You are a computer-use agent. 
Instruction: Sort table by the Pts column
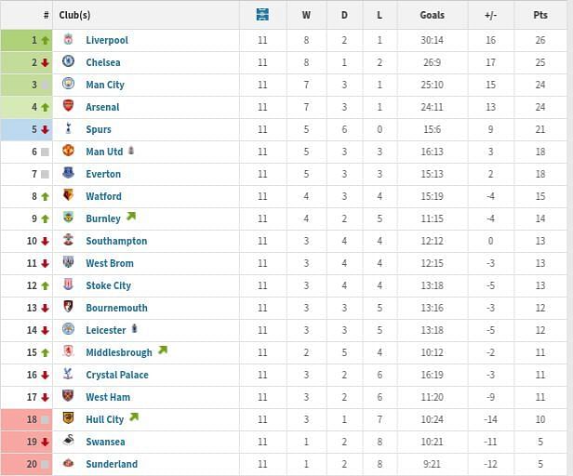click(x=540, y=15)
